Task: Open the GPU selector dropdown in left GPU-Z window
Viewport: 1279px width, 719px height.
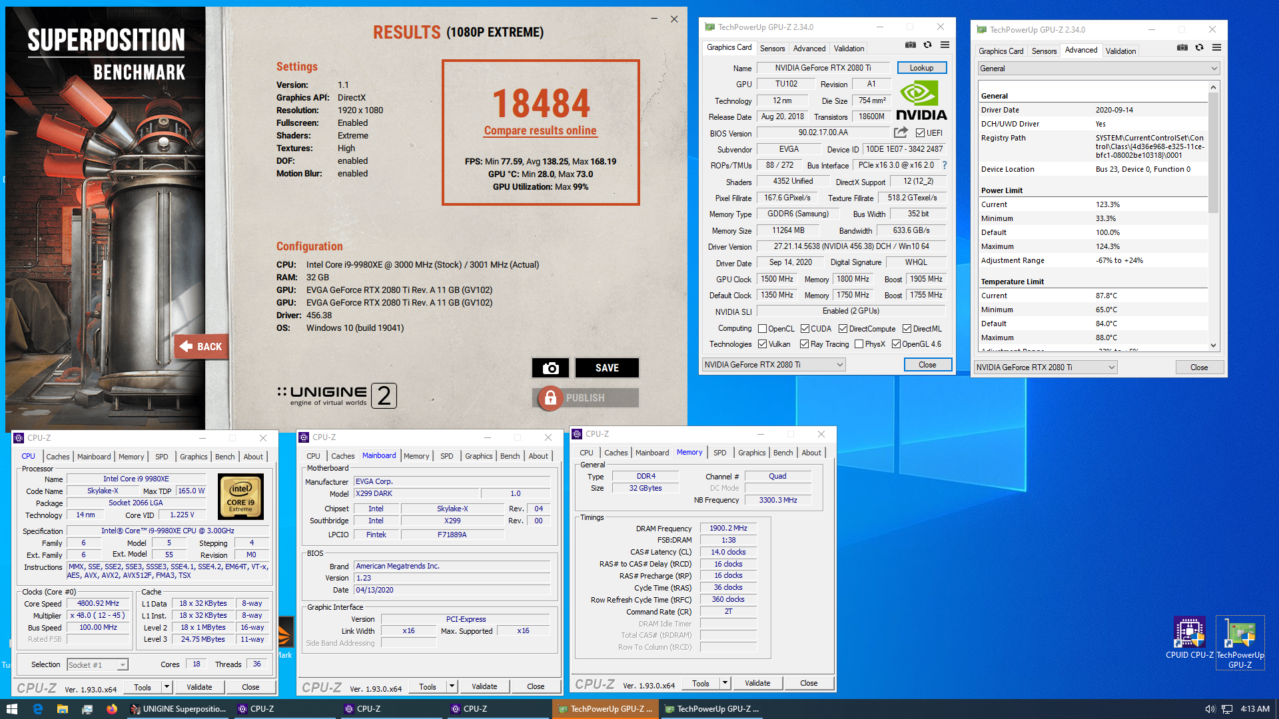Action: click(773, 365)
